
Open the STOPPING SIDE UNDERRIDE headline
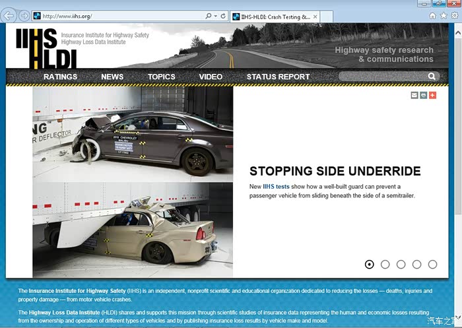coord(335,171)
